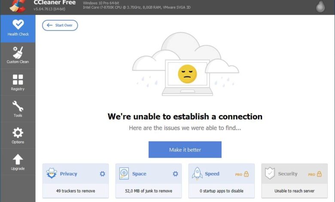Click the Start Over button

pos(60,25)
